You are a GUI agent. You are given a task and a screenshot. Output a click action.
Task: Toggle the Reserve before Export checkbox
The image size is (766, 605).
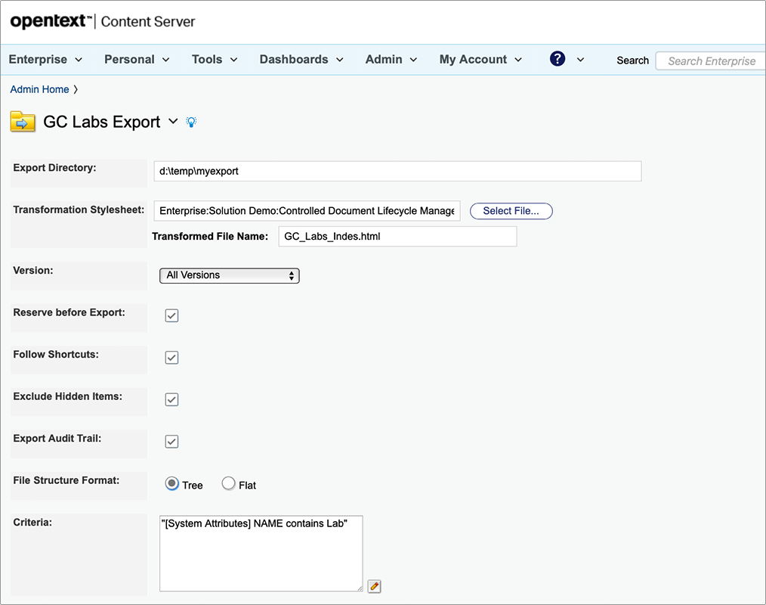(x=171, y=315)
